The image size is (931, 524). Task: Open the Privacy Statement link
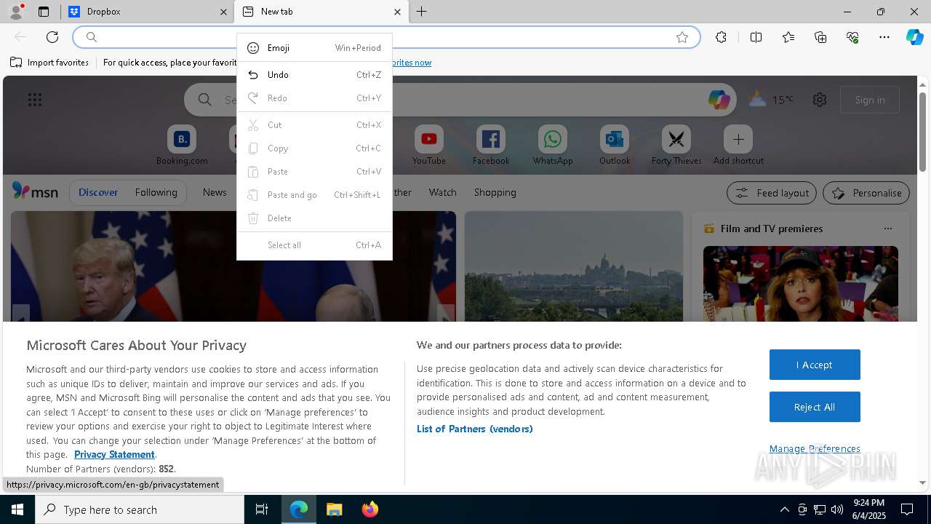click(x=114, y=454)
